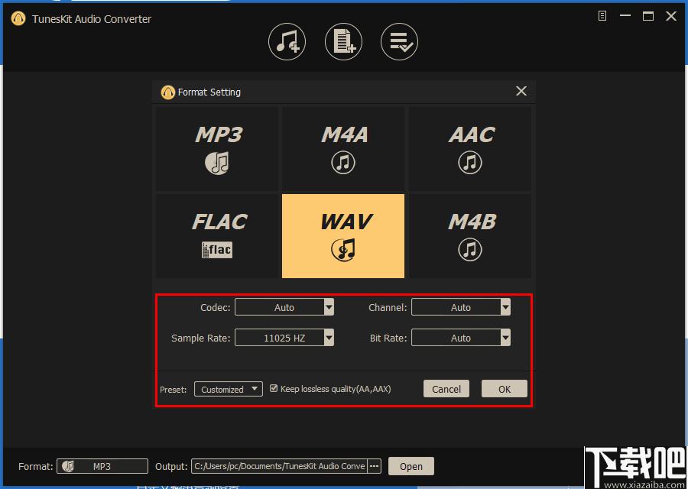
Task: Click the Cancel button
Action: coord(446,389)
